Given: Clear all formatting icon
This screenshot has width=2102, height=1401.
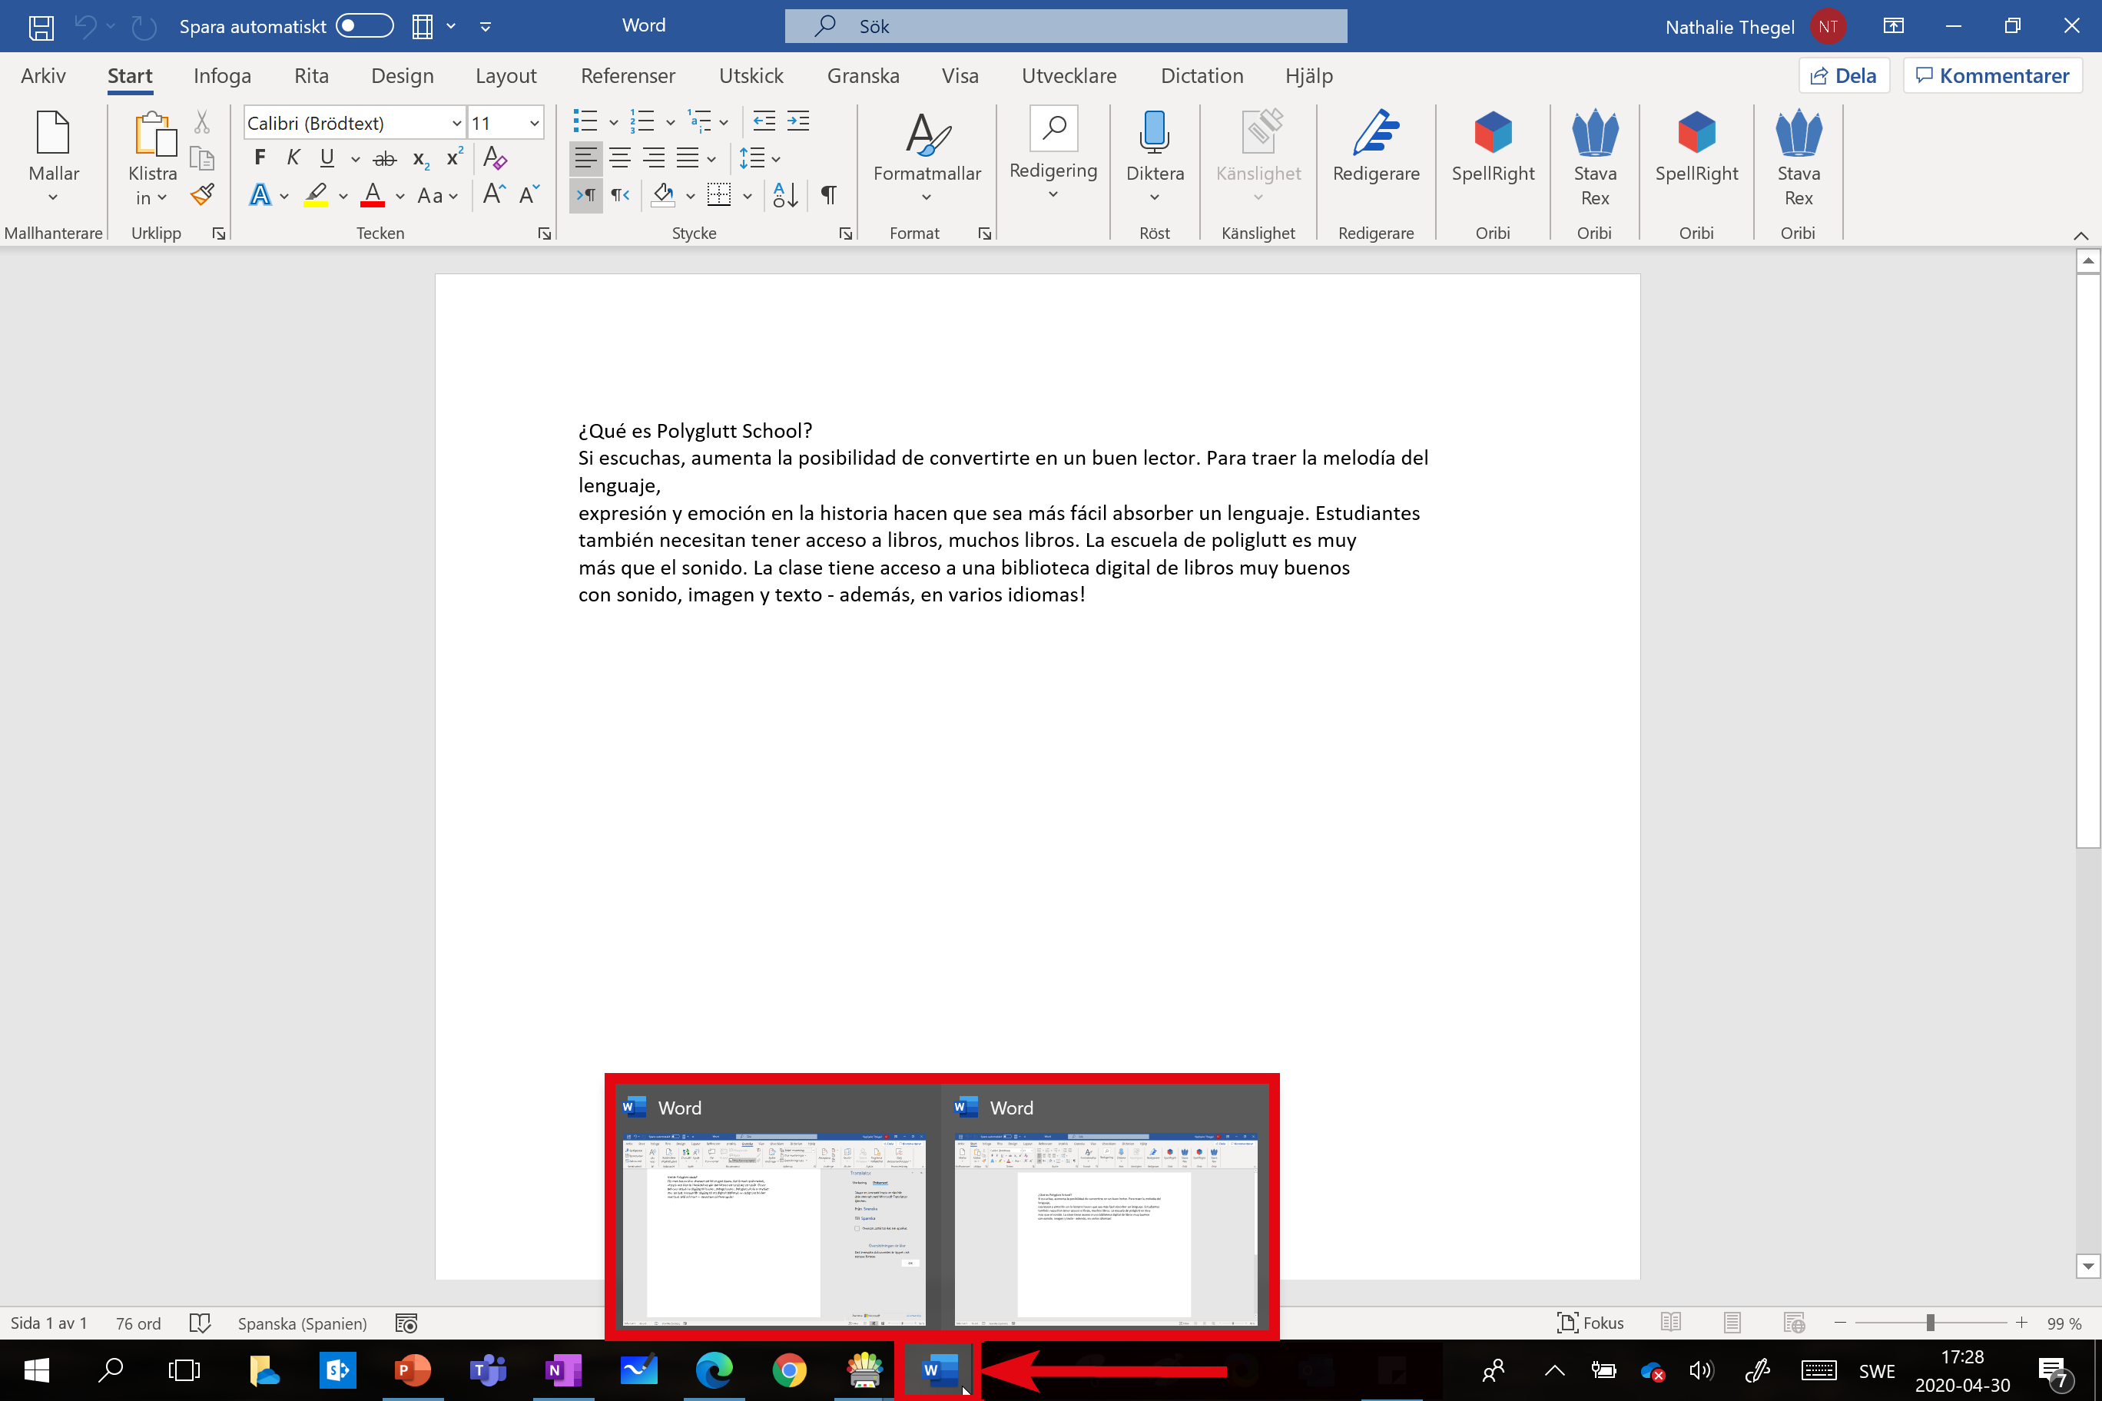Looking at the screenshot, I should (x=495, y=158).
